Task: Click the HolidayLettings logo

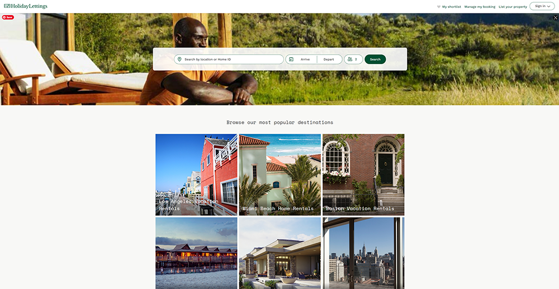Action: (25, 6)
